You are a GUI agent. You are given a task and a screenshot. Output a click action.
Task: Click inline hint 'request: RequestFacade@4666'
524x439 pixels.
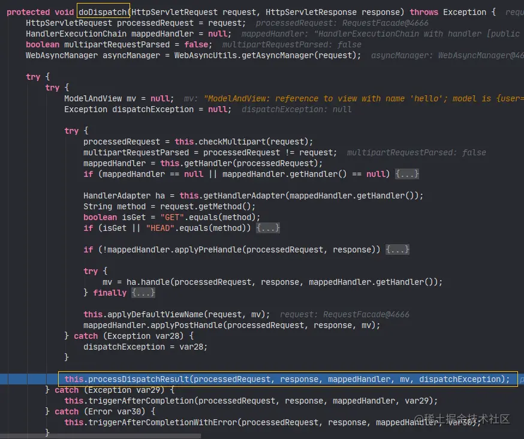point(345,314)
